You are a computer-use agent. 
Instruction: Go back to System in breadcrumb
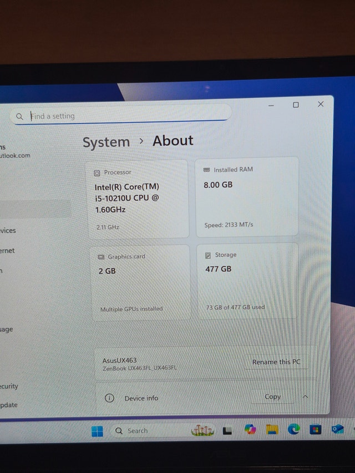[106, 142]
